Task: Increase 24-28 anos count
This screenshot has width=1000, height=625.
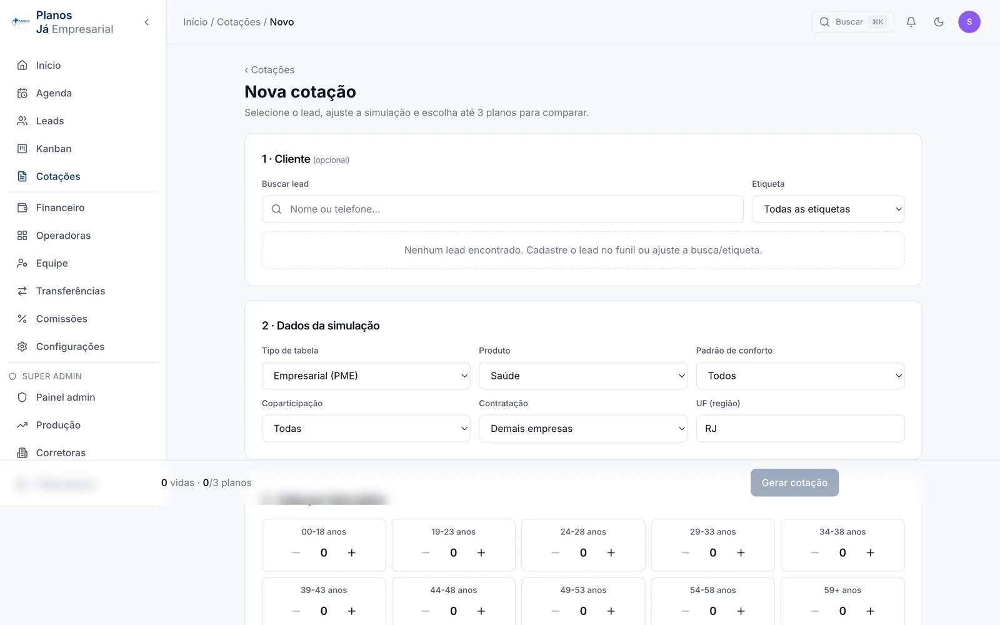Action: coord(611,552)
